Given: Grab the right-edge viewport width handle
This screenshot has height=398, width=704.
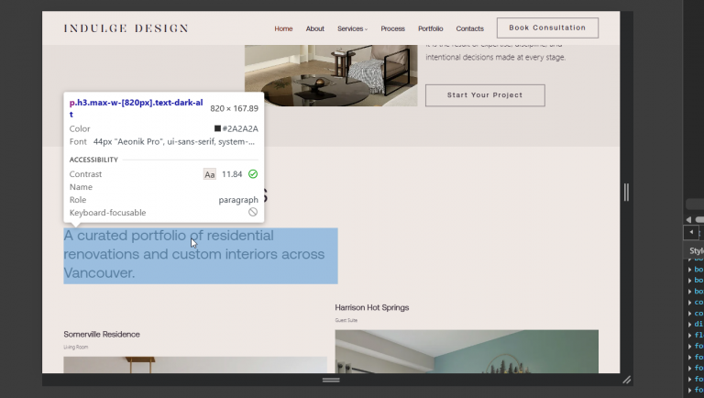Looking at the screenshot, I should click(626, 193).
